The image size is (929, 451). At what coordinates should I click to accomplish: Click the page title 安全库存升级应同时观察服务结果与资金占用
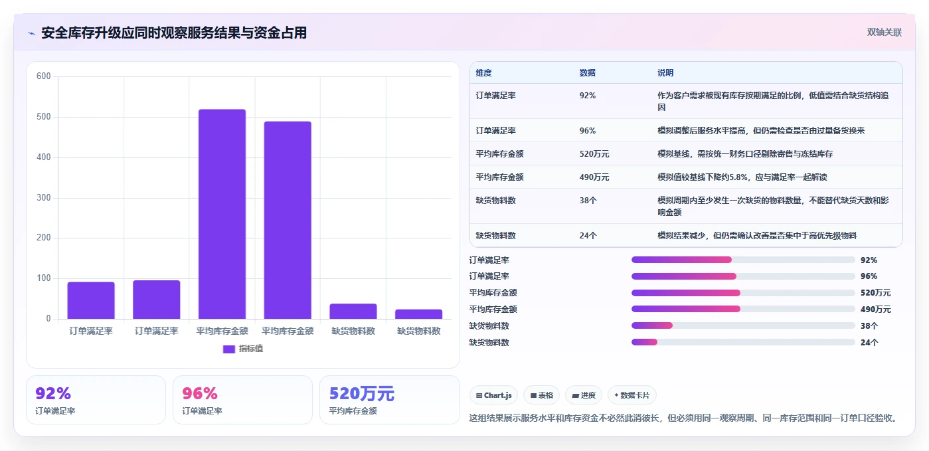[174, 33]
